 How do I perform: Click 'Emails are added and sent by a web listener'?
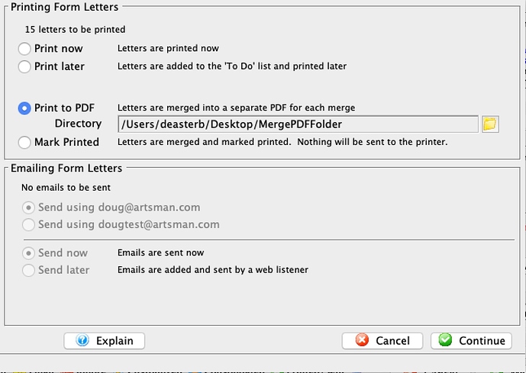[213, 270]
